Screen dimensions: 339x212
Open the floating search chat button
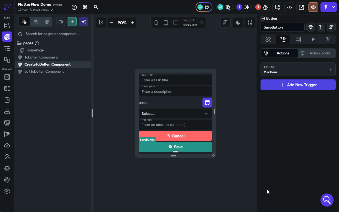[327, 200]
